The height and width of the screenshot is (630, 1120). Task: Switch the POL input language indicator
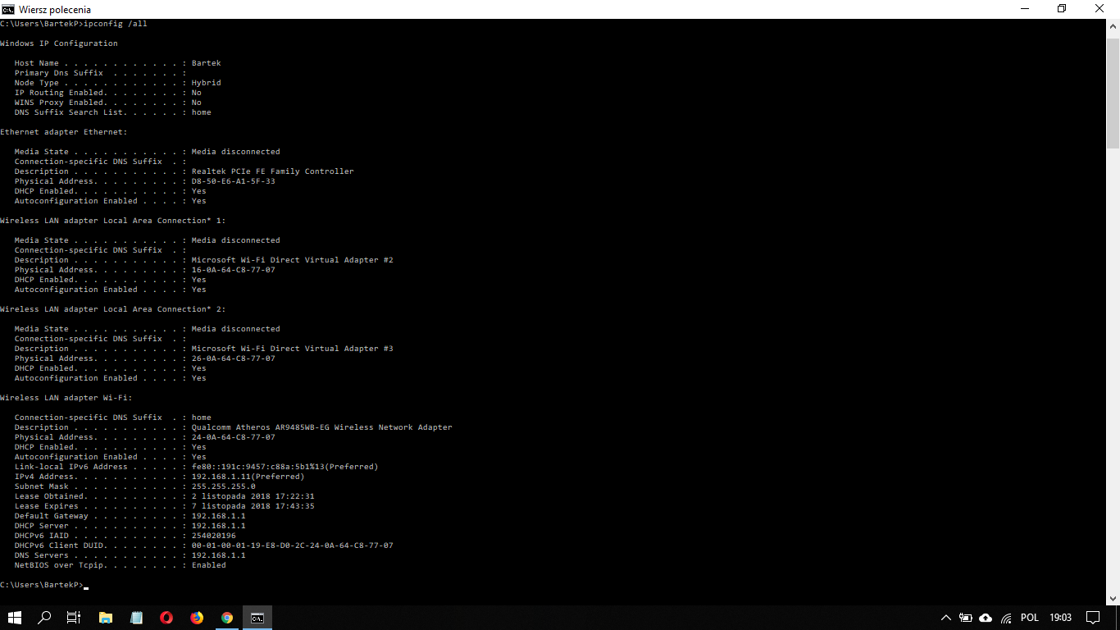(1030, 618)
